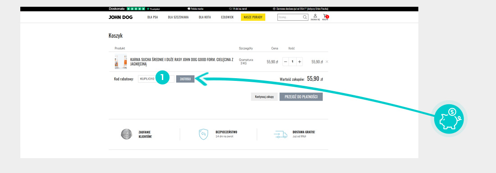Image resolution: width=496 pixels, height=173 pixels.
Task: Increase quantity with plus button
Action: pyautogui.click(x=299, y=62)
